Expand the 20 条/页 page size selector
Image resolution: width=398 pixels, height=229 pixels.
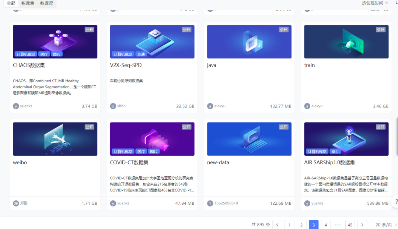[386, 225]
